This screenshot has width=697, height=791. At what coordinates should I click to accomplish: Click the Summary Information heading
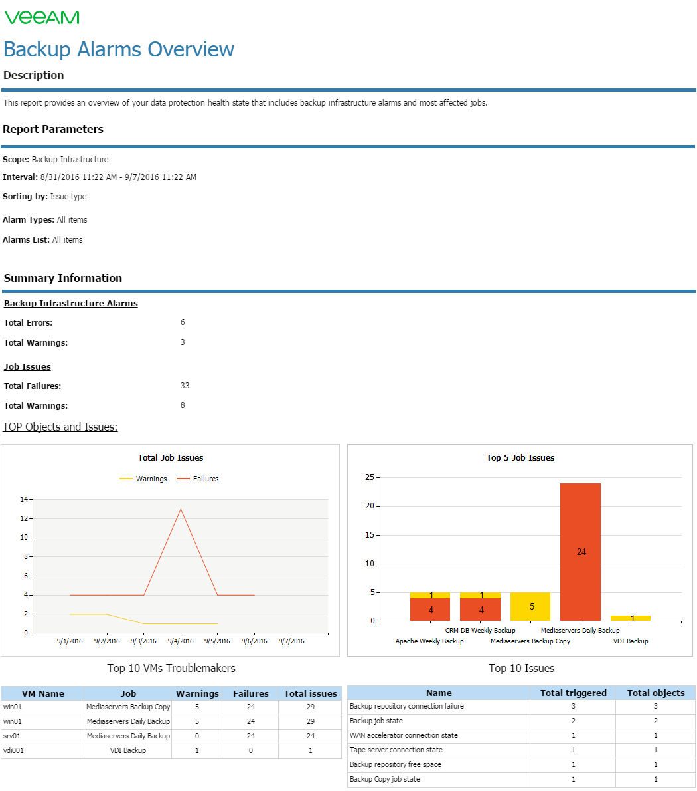pos(63,278)
